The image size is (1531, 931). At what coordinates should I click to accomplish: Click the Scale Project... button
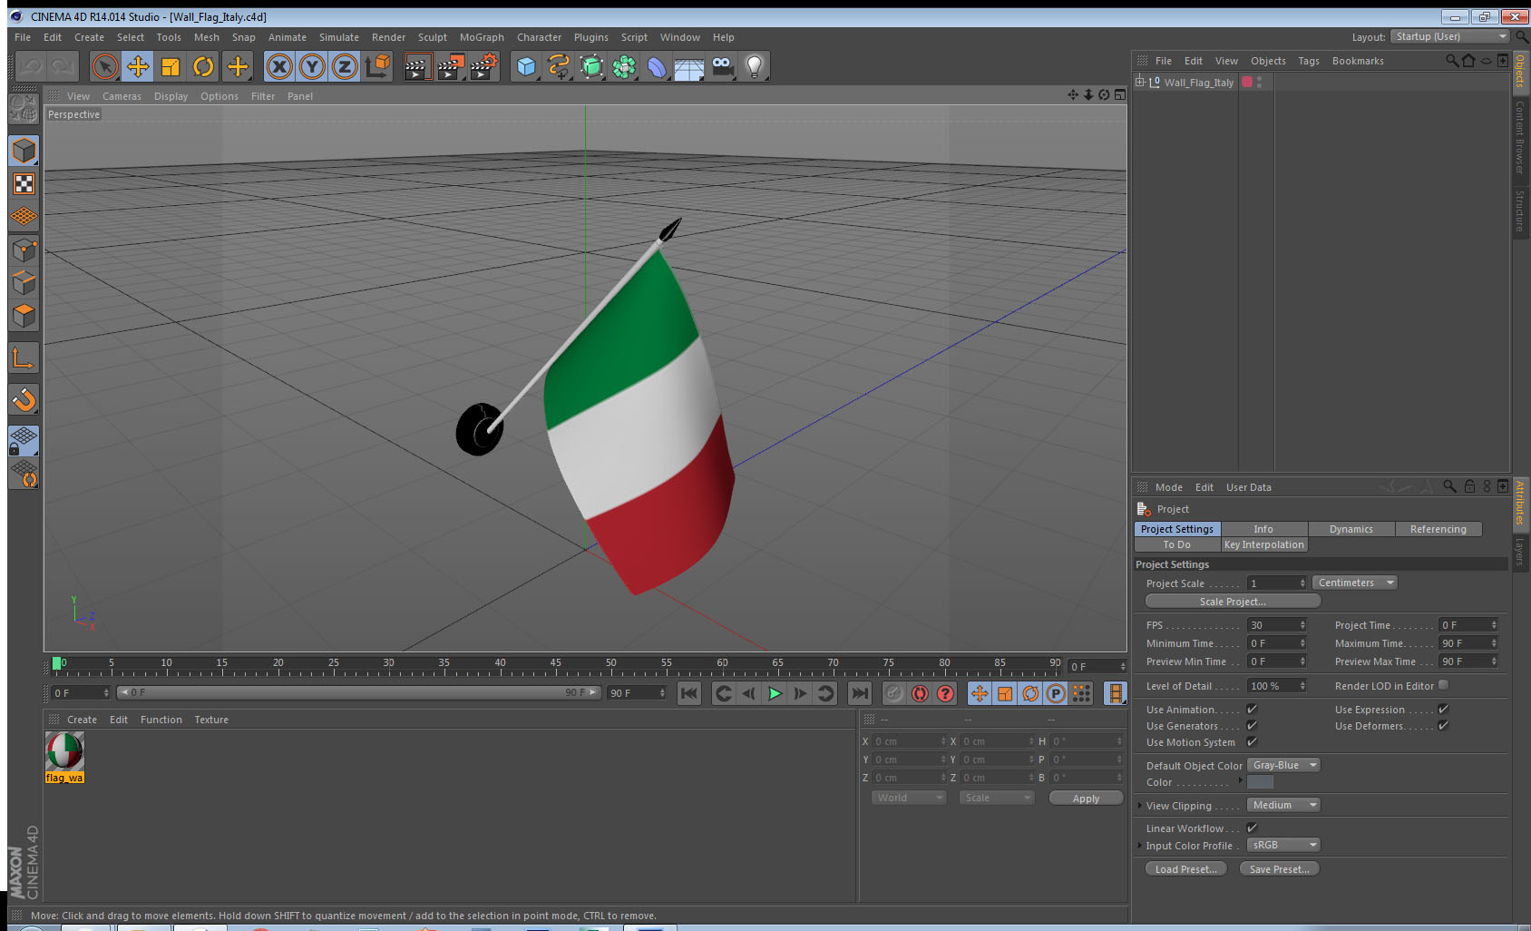click(1233, 602)
